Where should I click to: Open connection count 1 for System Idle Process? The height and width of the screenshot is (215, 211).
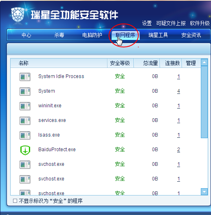(x=178, y=76)
